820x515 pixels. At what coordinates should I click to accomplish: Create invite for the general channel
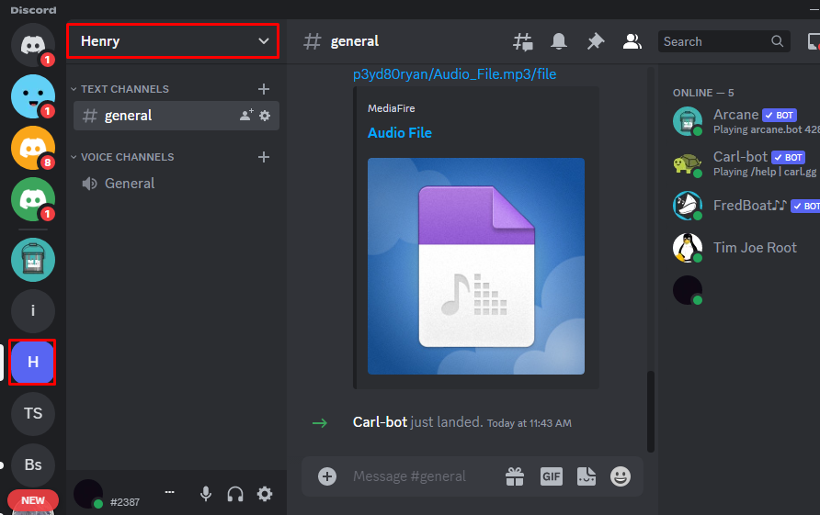click(246, 116)
